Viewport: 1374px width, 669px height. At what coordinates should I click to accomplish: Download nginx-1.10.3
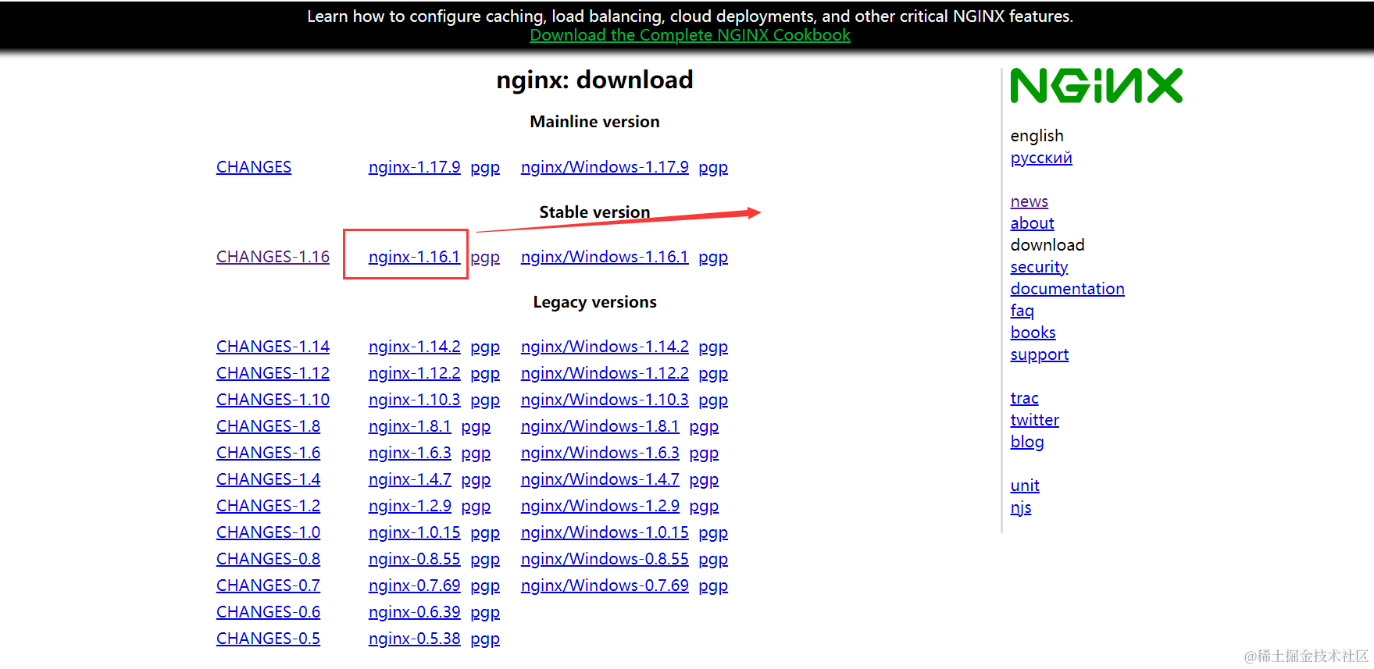[x=415, y=400]
